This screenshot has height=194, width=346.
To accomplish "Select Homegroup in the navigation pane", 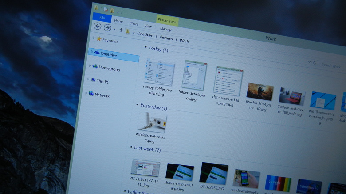I will click(109, 68).
